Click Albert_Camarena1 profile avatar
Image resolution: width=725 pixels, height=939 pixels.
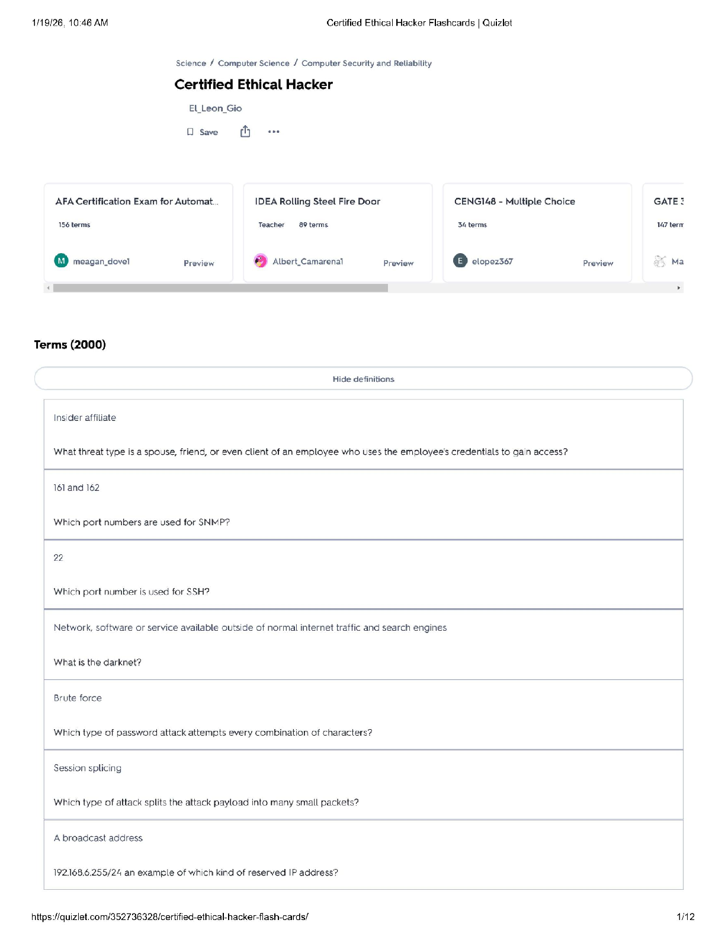(x=261, y=261)
